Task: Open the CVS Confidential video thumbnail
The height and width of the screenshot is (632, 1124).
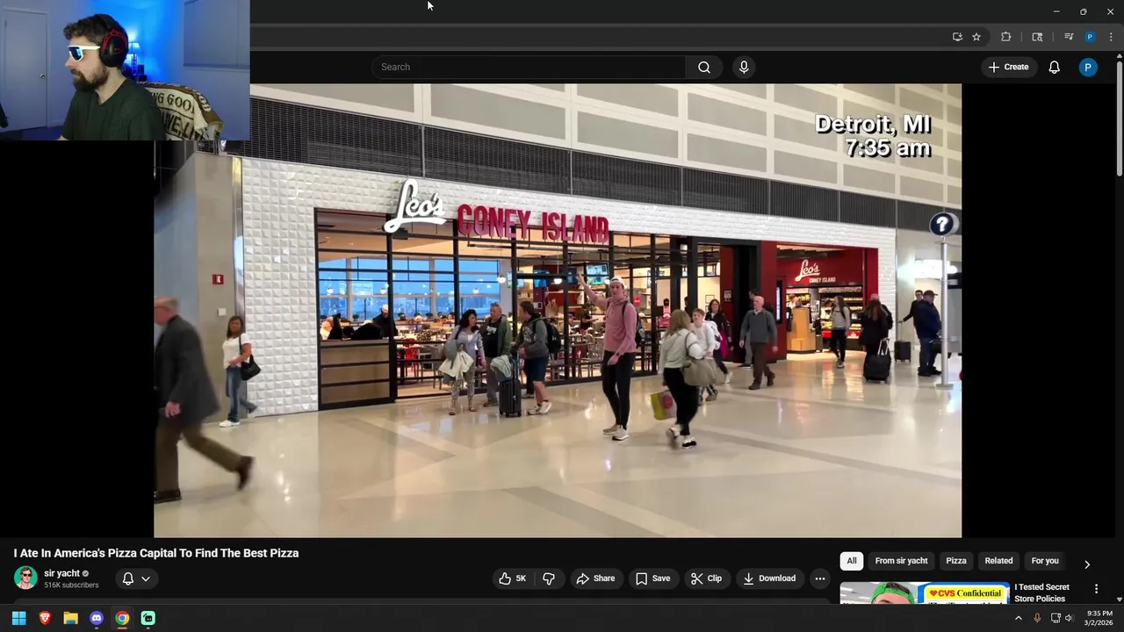Action: (924, 593)
